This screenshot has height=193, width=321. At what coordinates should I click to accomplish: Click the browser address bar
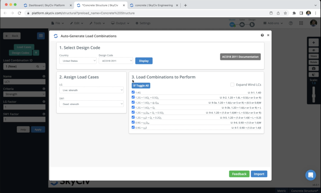pyautogui.click(x=147, y=13)
